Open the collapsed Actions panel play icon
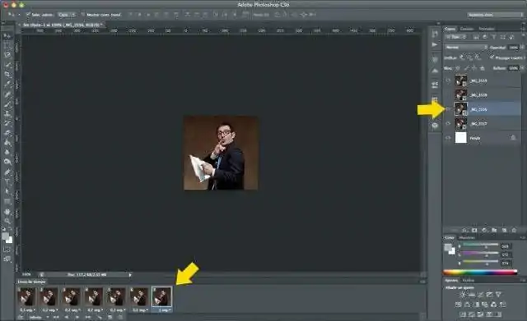The image size is (527, 321). click(435, 44)
